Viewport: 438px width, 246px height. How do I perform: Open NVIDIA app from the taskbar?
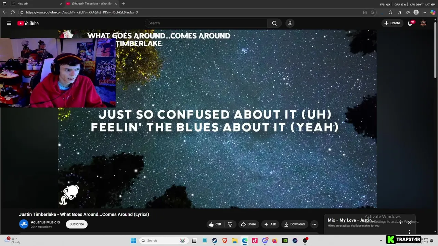(x=285, y=241)
